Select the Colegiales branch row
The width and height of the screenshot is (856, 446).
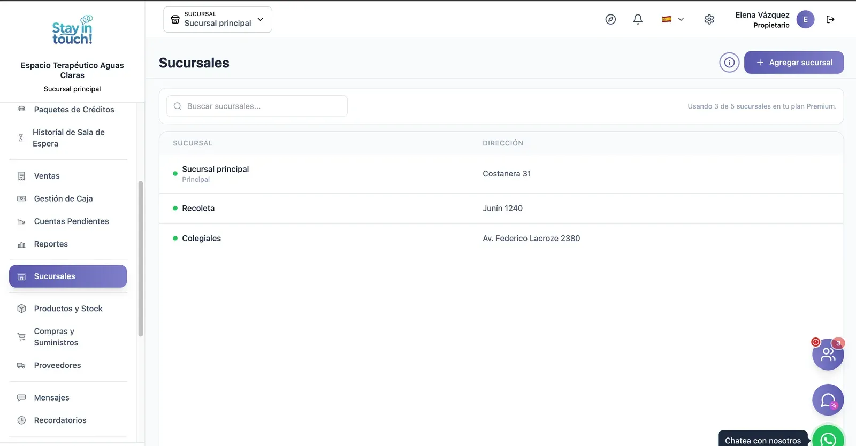click(x=501, y=239)
